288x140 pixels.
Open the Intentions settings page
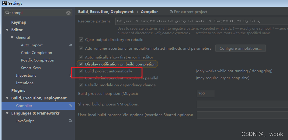[x=25, y=83]
